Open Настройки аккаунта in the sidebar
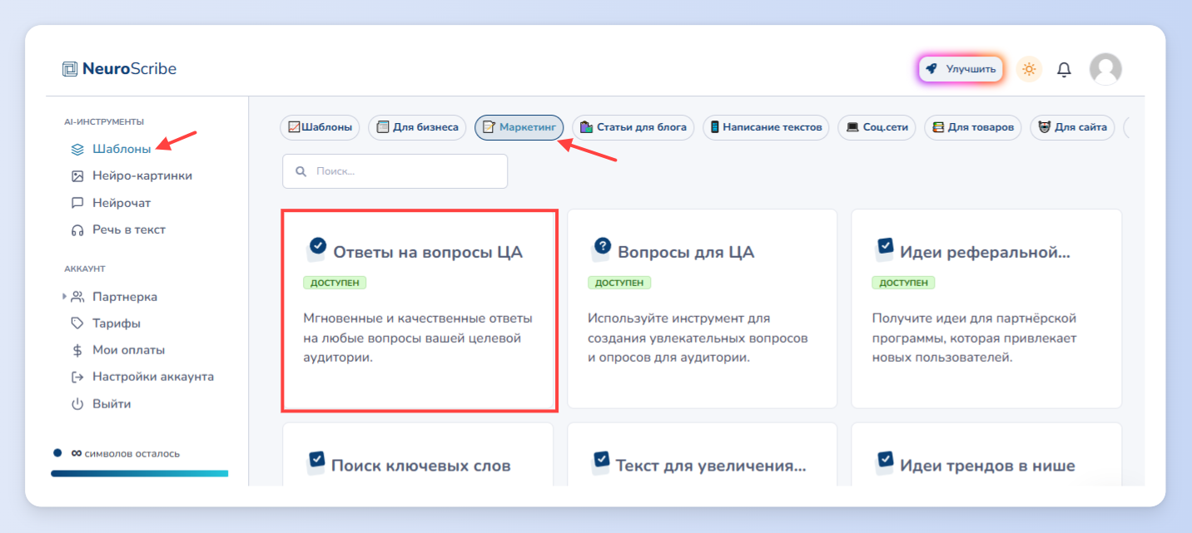 pyautogui.click(x=153, y=377)
